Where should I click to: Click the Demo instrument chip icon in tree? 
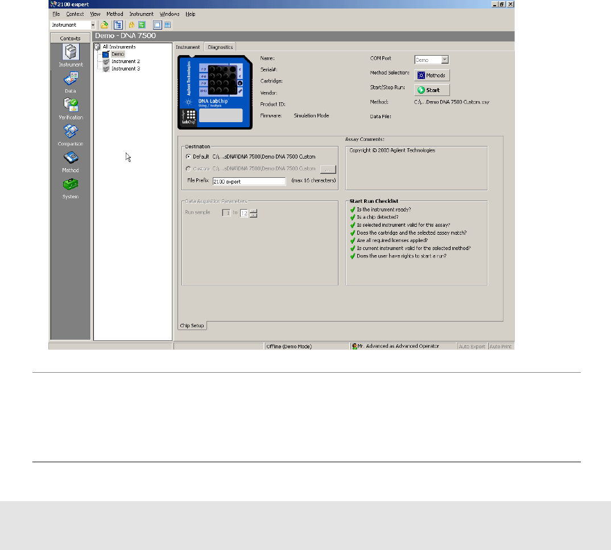tap(106, 54)
